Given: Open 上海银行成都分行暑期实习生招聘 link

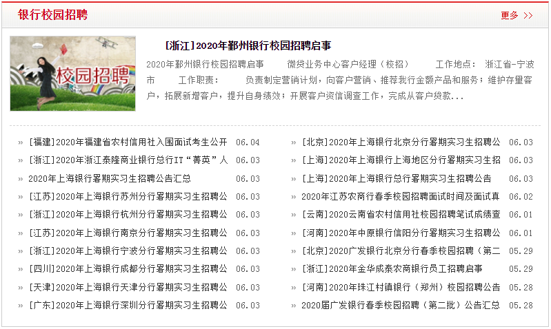Looking at the screenshot, I should [128, 269].
